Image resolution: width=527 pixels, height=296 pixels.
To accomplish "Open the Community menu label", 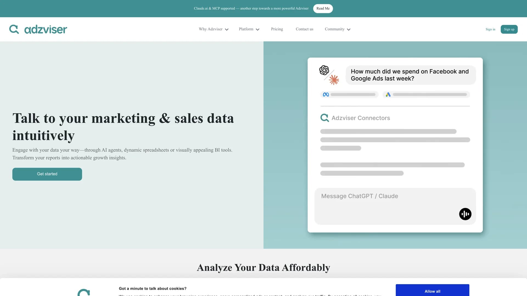I will pos(335,29).
